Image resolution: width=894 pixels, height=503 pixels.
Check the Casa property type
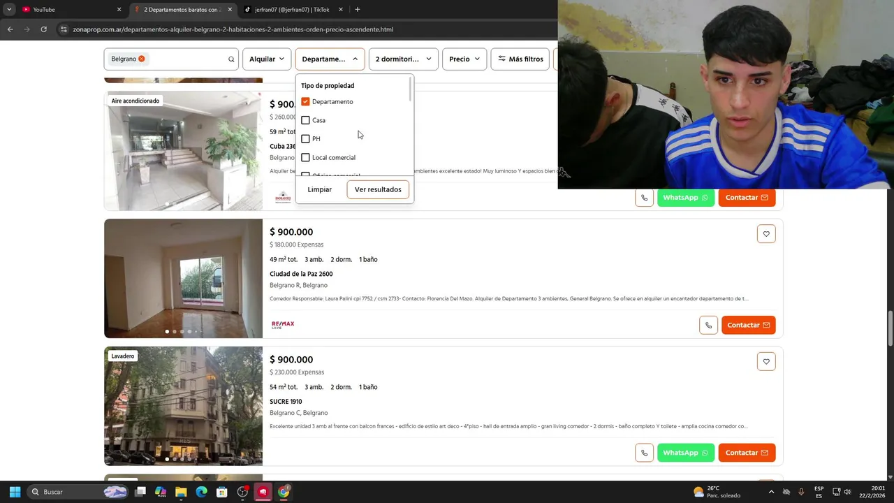(x=305, y=120)
